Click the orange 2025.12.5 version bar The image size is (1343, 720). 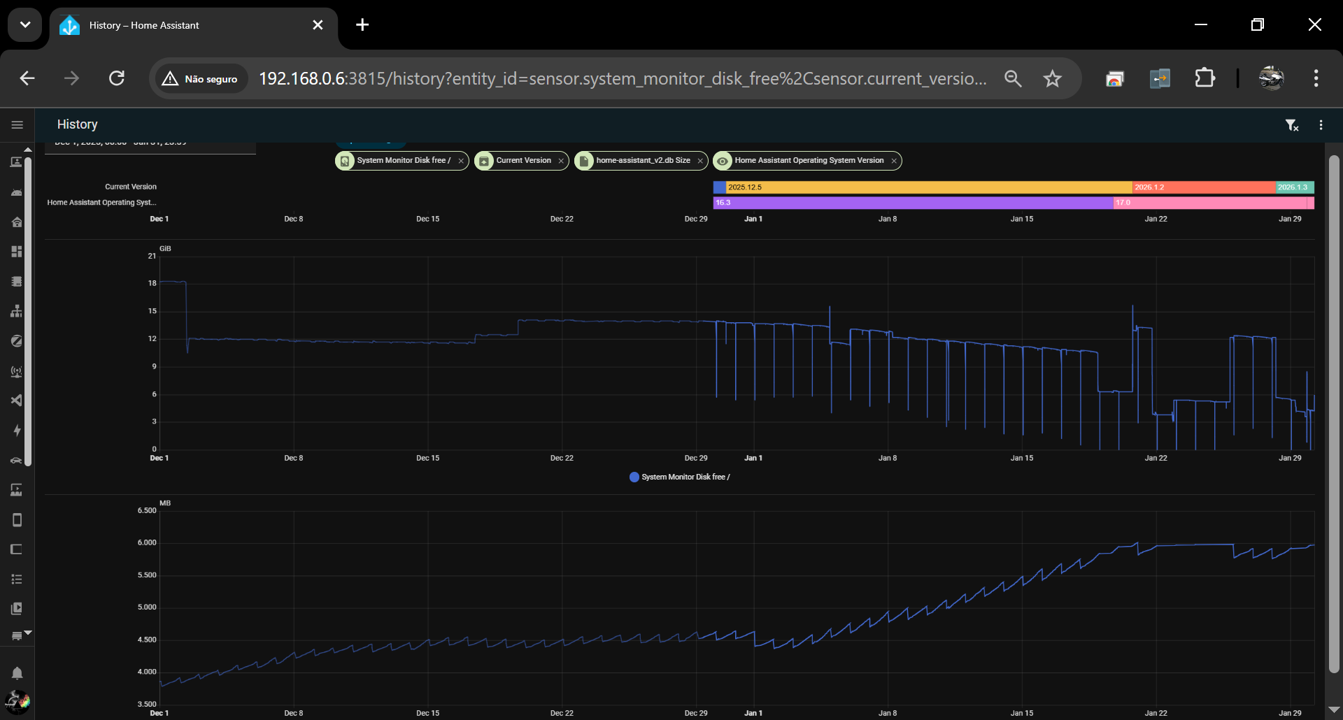(x=923, y=187)
